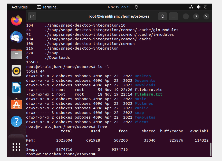Open Ubuntu Software store
Screen dimensions: 222x161
coord(16,104)
